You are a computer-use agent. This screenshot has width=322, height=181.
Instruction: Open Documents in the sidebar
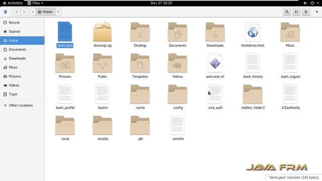[22, 49]
